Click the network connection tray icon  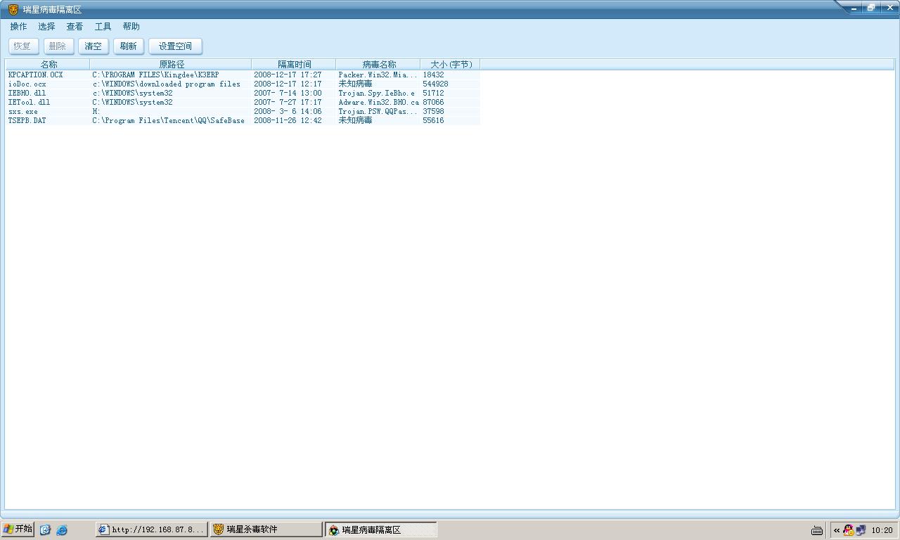pyautogui.click(x=861, y=530)
